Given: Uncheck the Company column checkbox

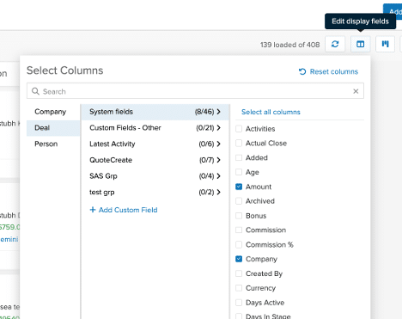Looking at the screenshot, I should coord(239,259).
